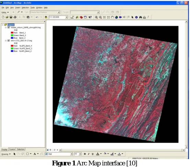Open the font size dropdown
The height and width of the screenshot is (167, 190).
click(80, 154)
